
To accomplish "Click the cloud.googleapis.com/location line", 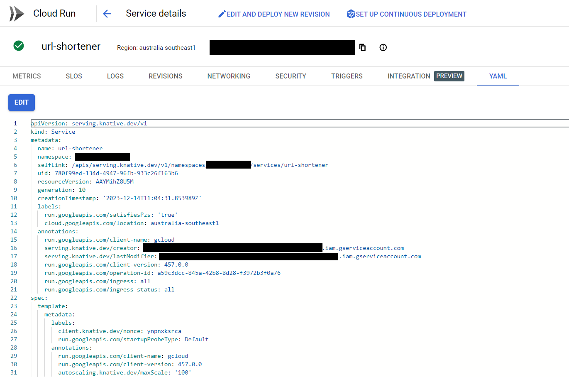I will pyautogui.click(x=132, y=223).
